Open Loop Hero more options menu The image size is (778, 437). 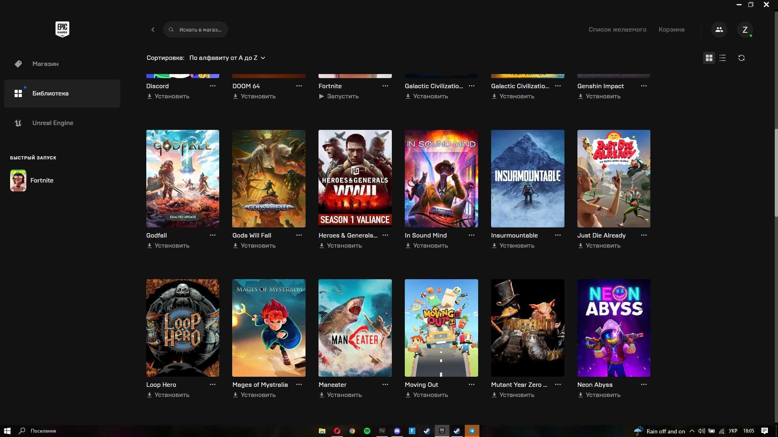pos(213,384)
